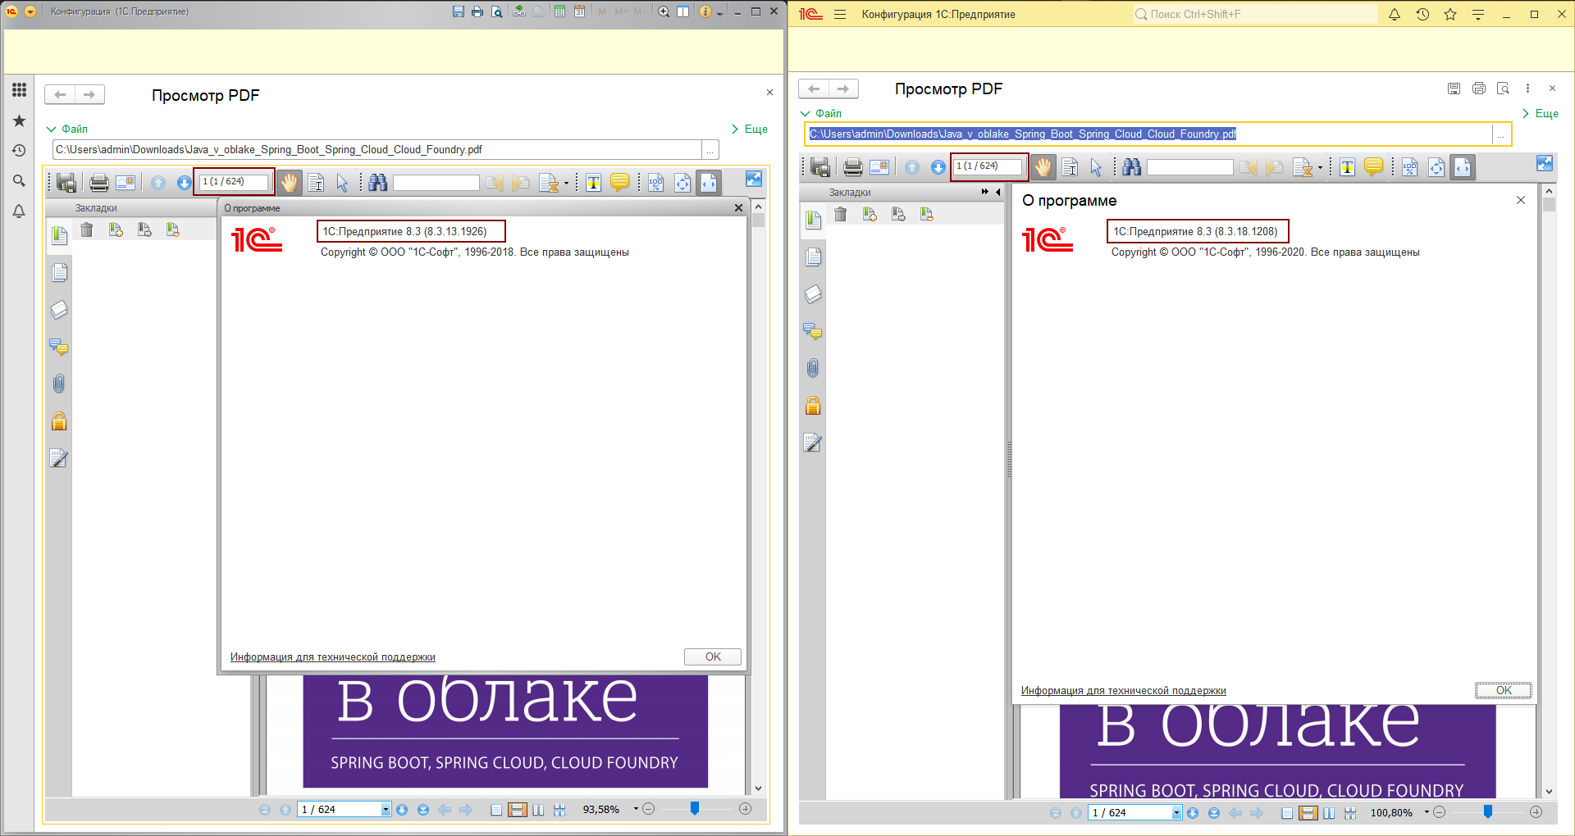
Task: Open Favorites star in left window side panel
Action: tap(19, 120)
